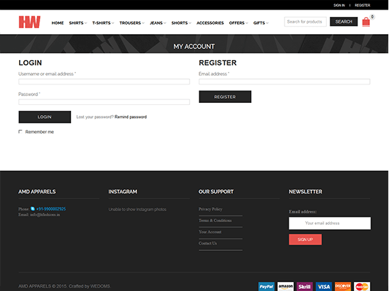Focus the Search for products field
This screenshot has height=291, width=389.
[305, 22]
